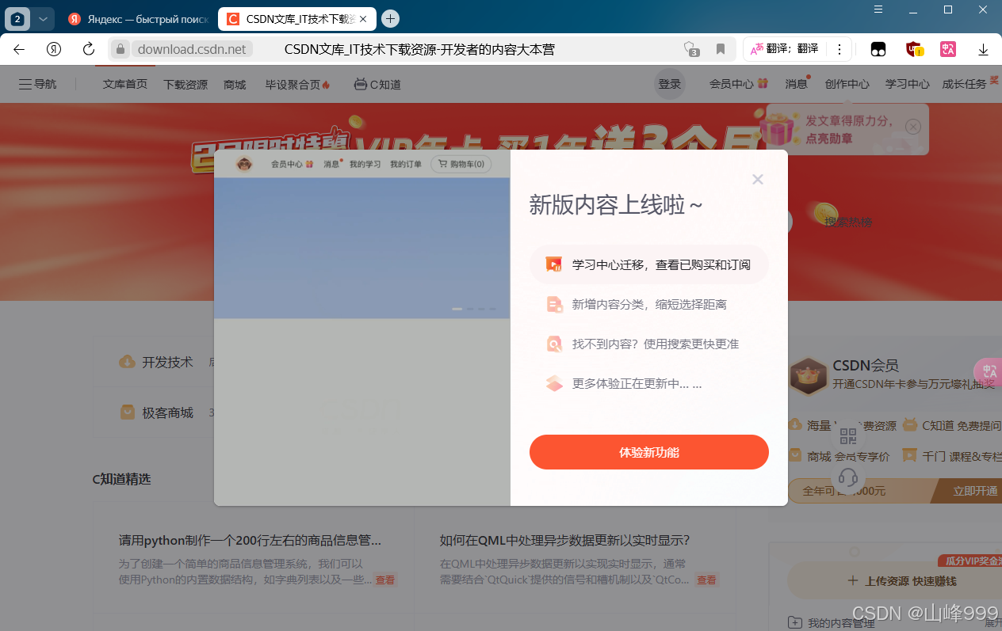Click the shopping cart 购物车(0) in popup preview

461,164
